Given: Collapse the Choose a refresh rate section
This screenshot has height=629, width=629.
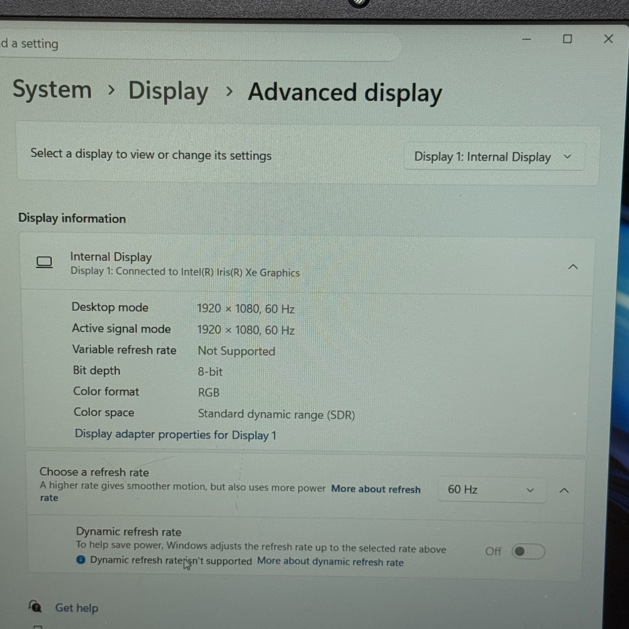Looking at the screenshot, I should 564,491.
